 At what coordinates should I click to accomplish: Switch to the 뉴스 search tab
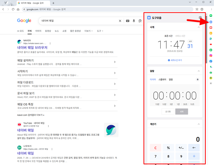(57, 31)
